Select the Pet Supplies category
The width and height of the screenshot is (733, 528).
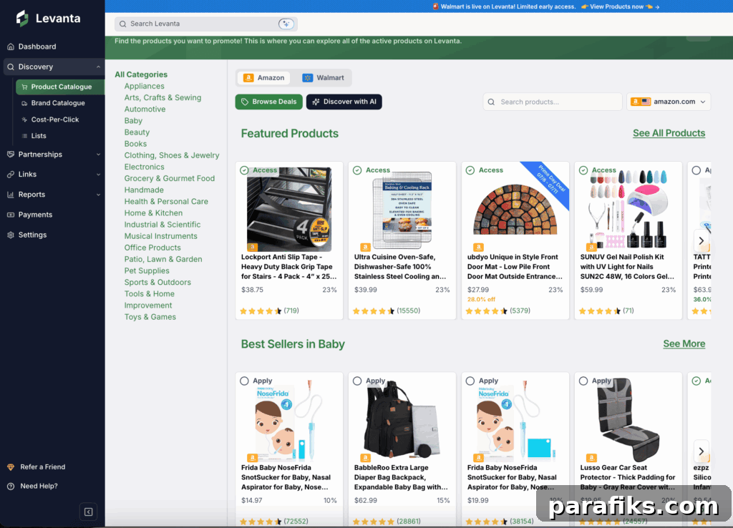(x=147, y=270)
